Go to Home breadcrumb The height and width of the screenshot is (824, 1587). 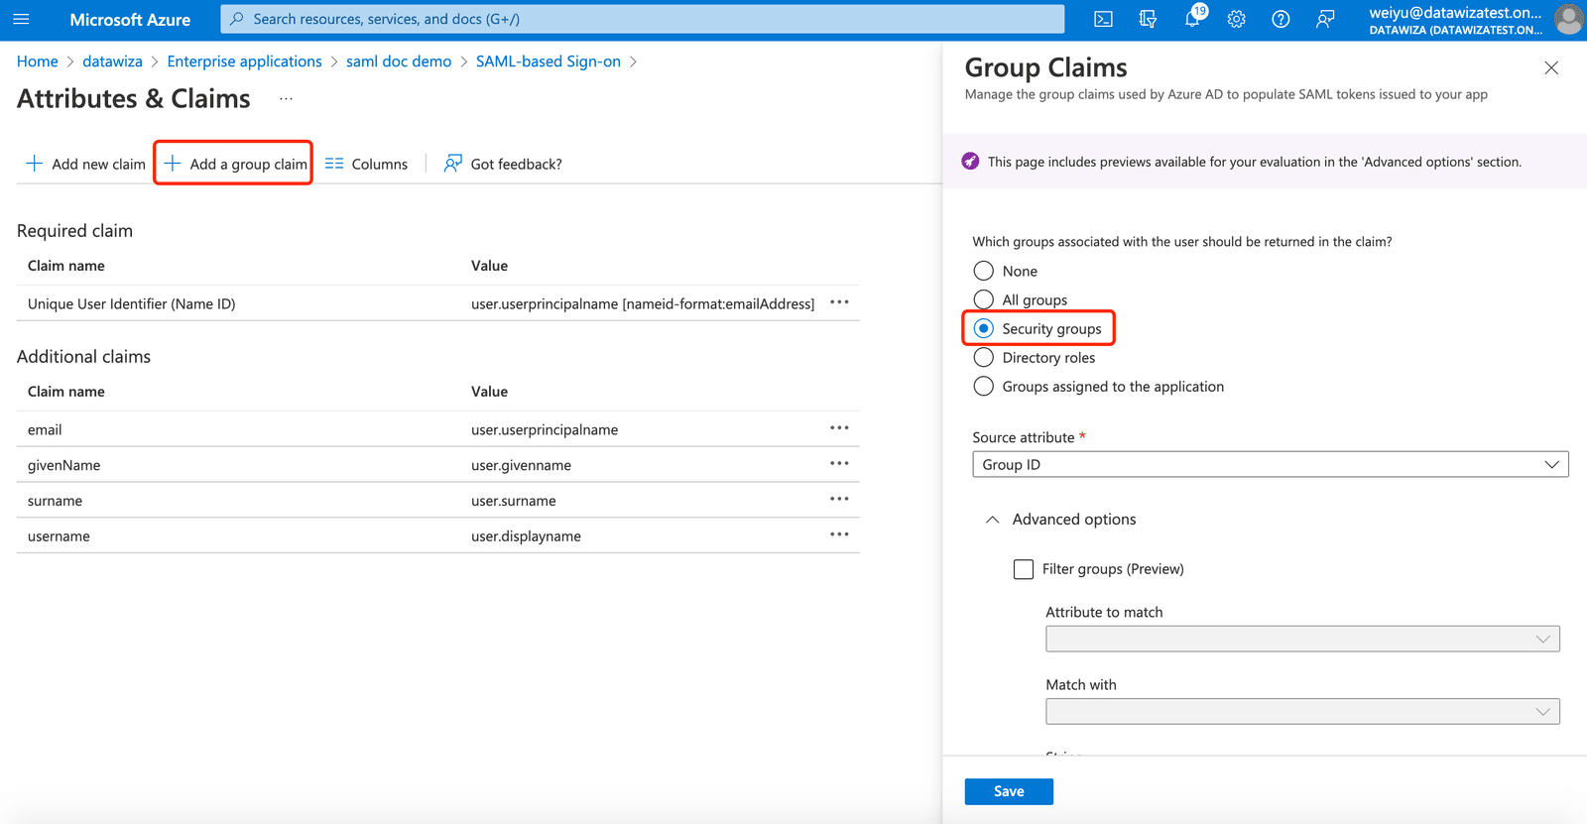tap(38, 61)
